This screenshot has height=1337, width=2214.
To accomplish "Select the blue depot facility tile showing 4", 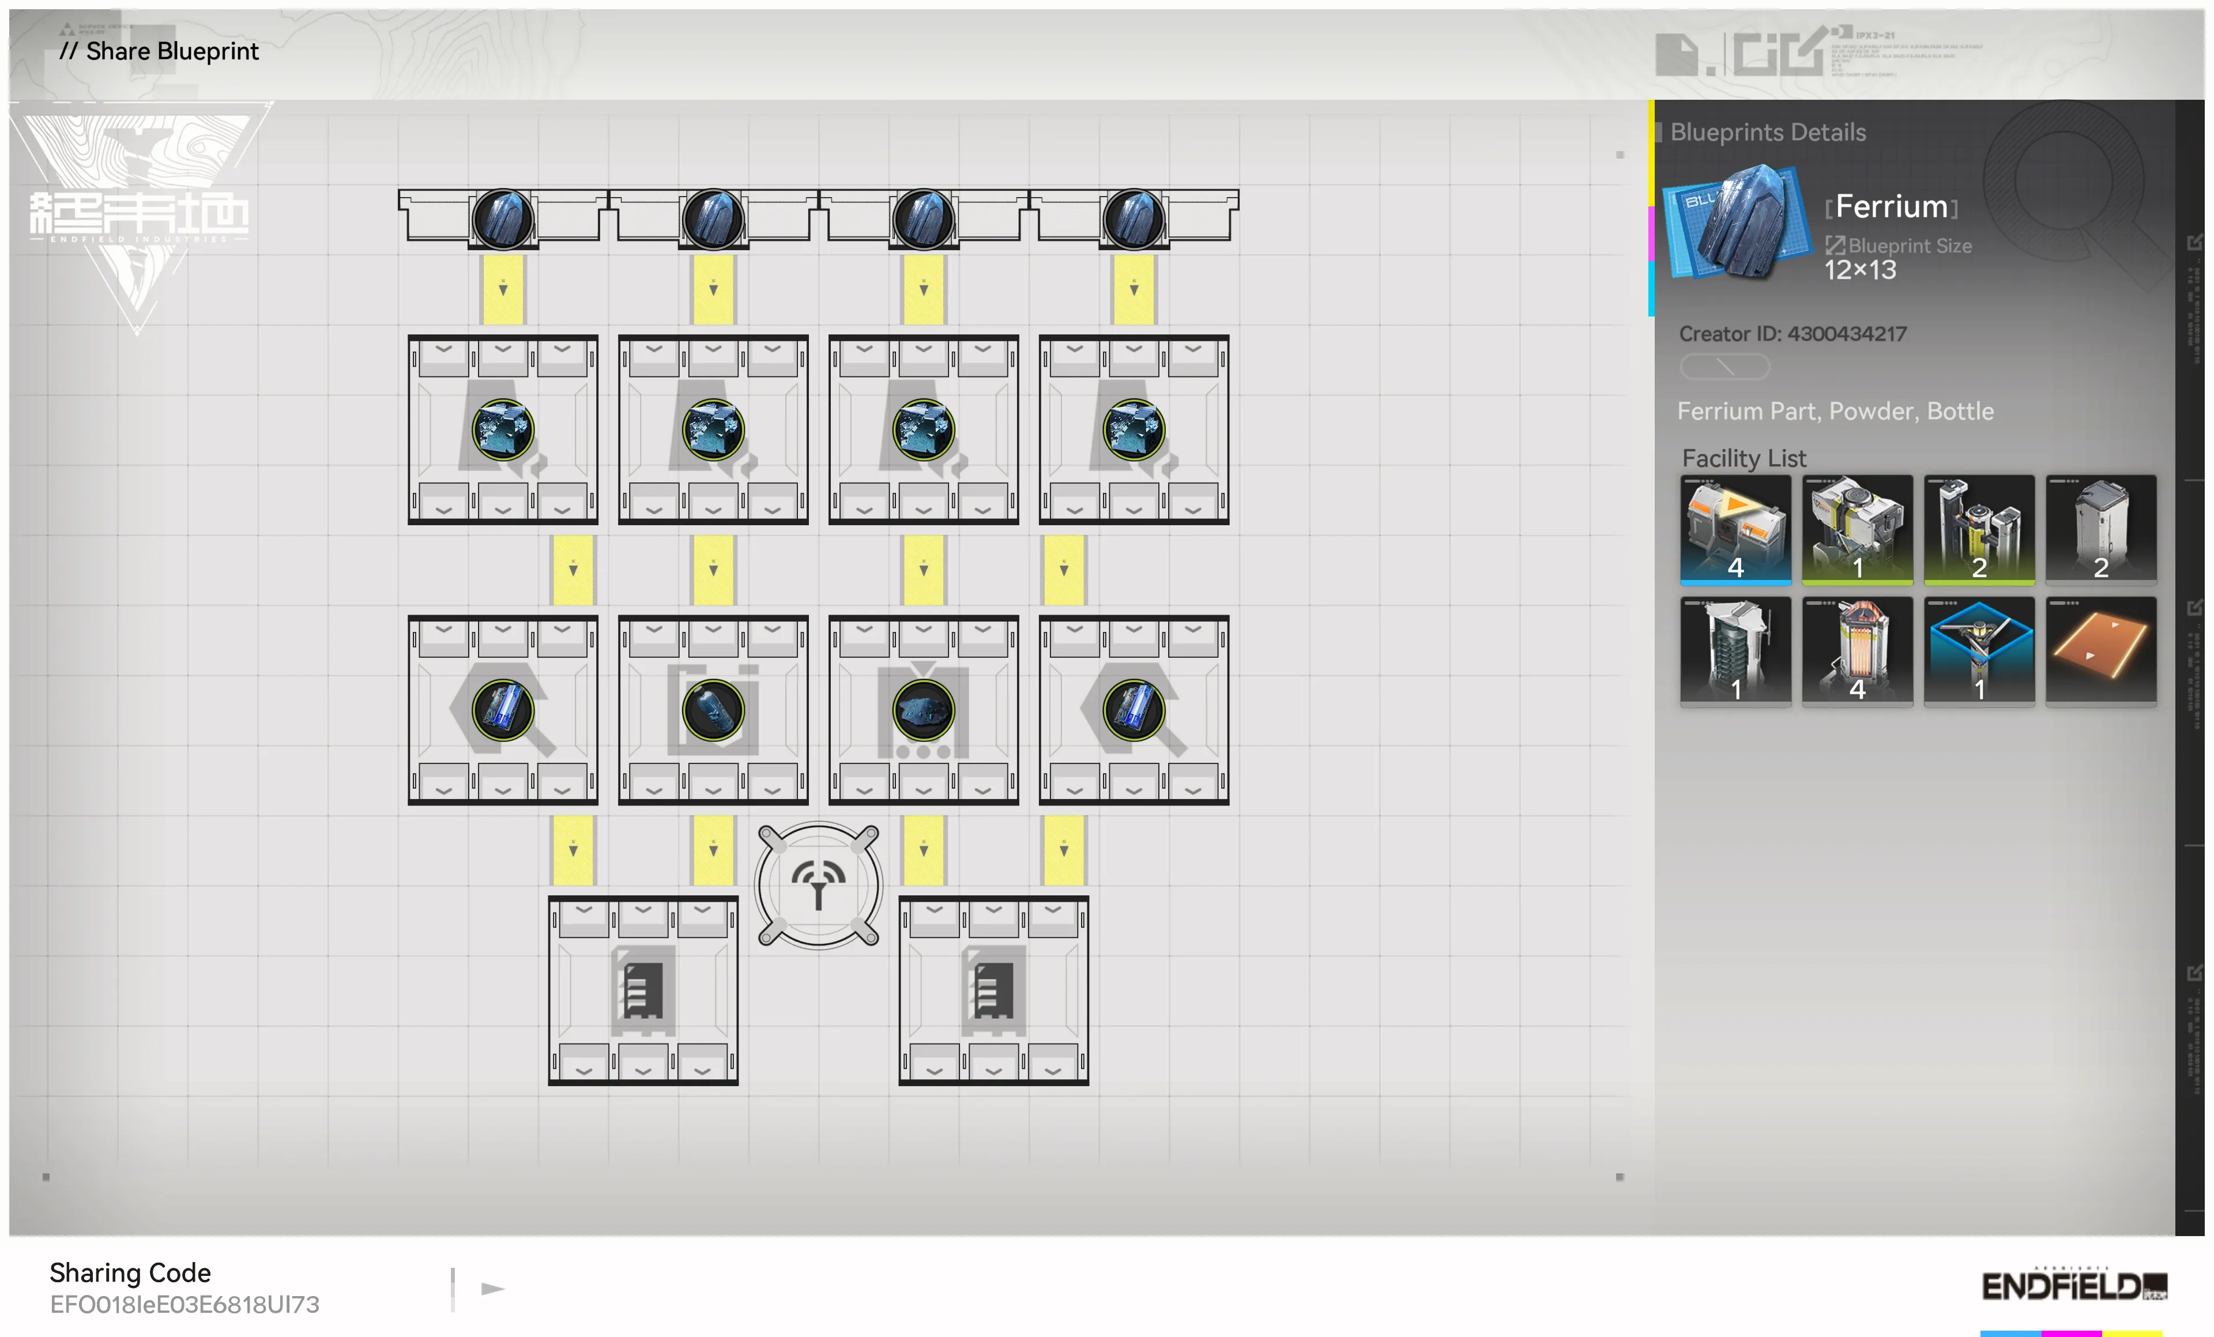I will point(1735,529).
